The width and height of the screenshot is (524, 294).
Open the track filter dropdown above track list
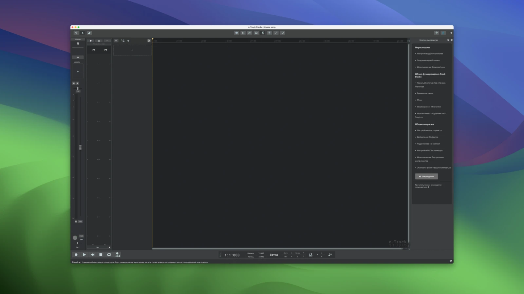pos(116,41)
